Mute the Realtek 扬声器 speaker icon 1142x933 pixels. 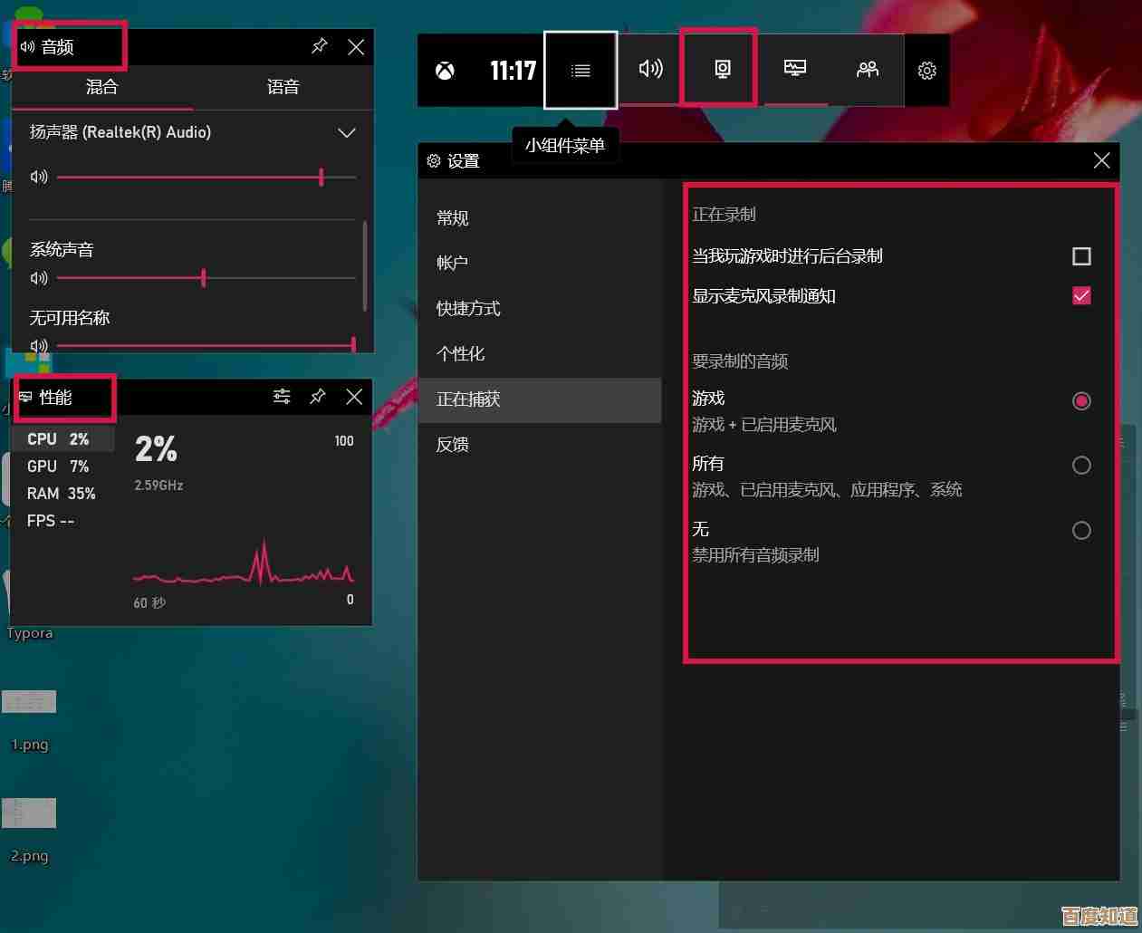point(38,177)
